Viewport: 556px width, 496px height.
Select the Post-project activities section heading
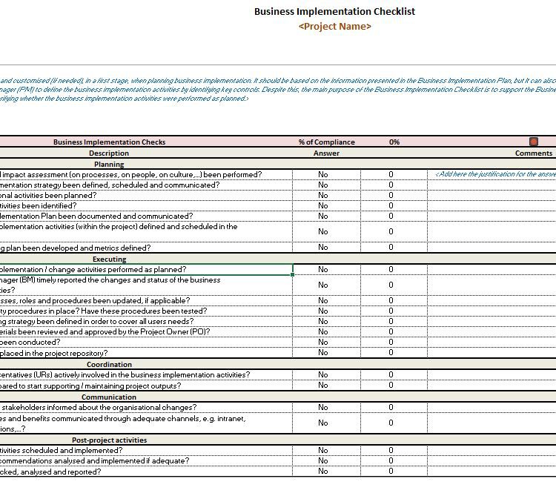click(x=109, y=440)
